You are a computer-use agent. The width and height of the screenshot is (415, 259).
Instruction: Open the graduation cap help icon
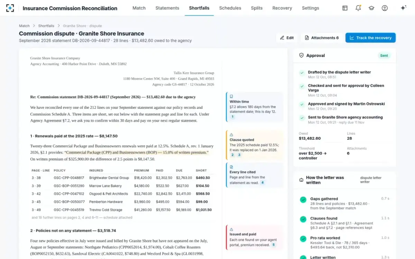(x=371, y=8)
